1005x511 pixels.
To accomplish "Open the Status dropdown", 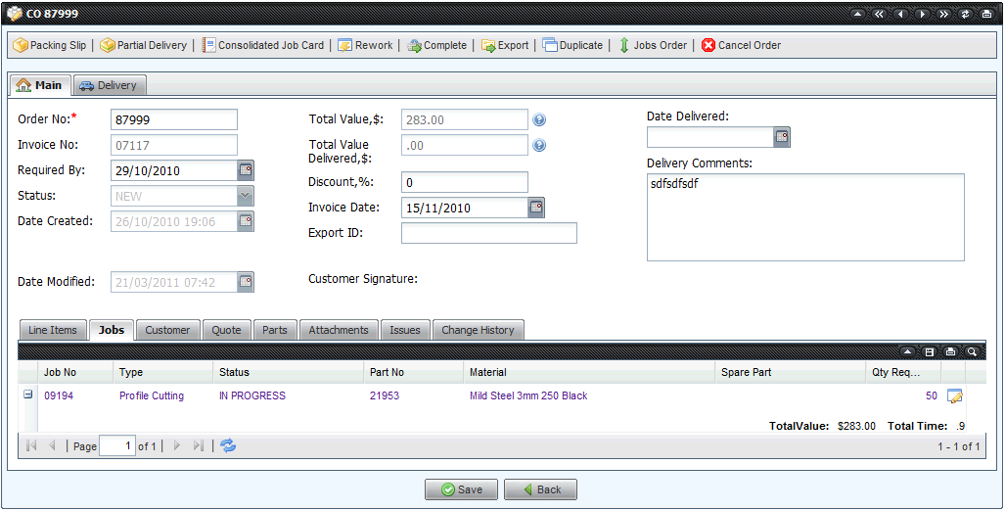I will pos(246,196).
